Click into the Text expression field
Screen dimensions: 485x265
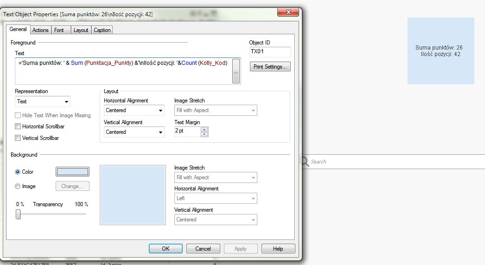tap(123, 71)
